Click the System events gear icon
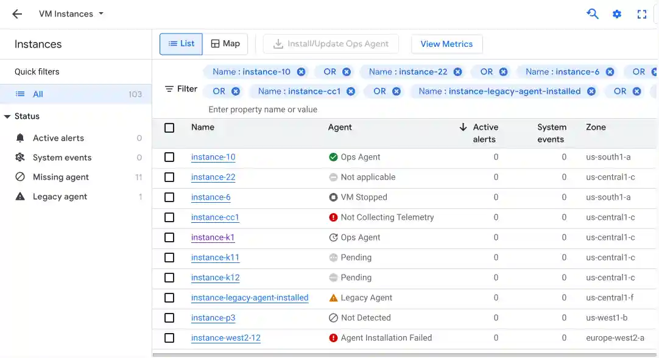Image resolution: width=659 pixels, height=358 pixels. tap(19, 157)
